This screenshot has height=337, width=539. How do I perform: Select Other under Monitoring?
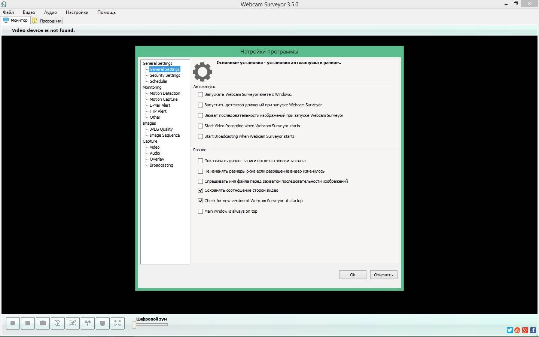coord(155,117)
